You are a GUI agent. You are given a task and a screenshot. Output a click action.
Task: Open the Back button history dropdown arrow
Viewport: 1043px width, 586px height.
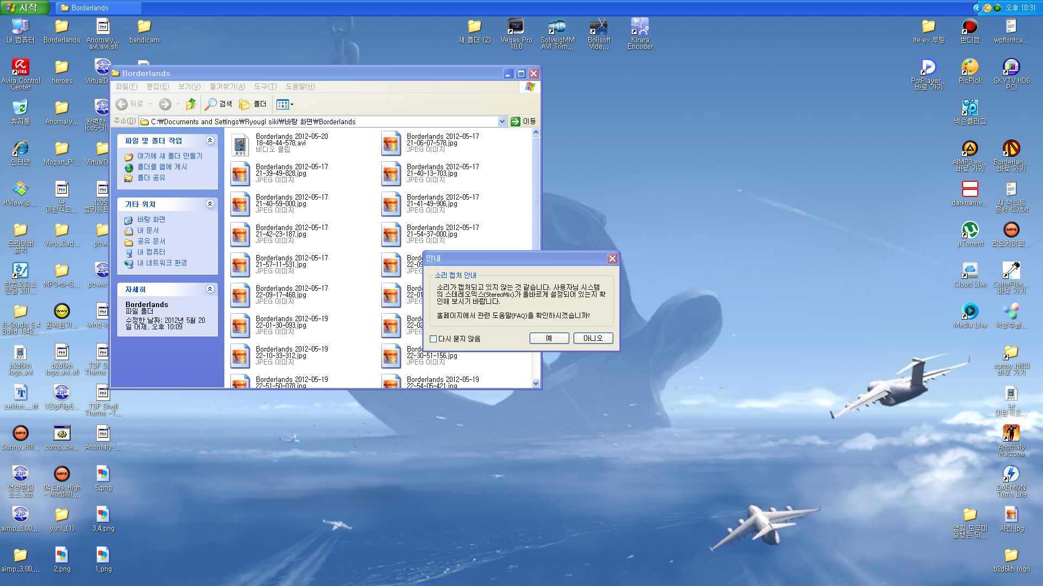[150, 104]
